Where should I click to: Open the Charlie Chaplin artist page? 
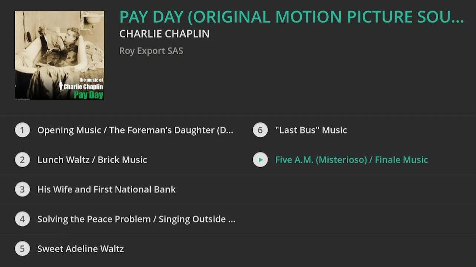click(x=164, y=34)
